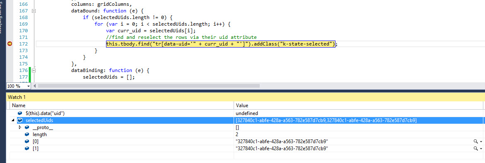
Task: Click the if condition on line 168
Action: [128, 17]
